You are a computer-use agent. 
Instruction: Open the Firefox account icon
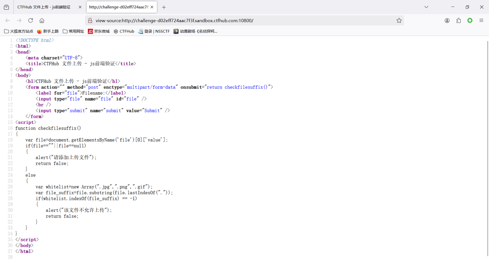click(x=447, y=21)
